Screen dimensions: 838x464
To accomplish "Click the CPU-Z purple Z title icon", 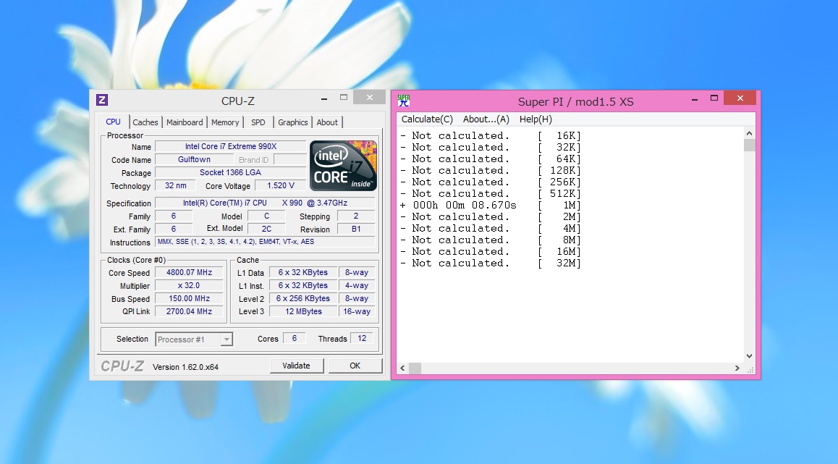I will [102, 100].
